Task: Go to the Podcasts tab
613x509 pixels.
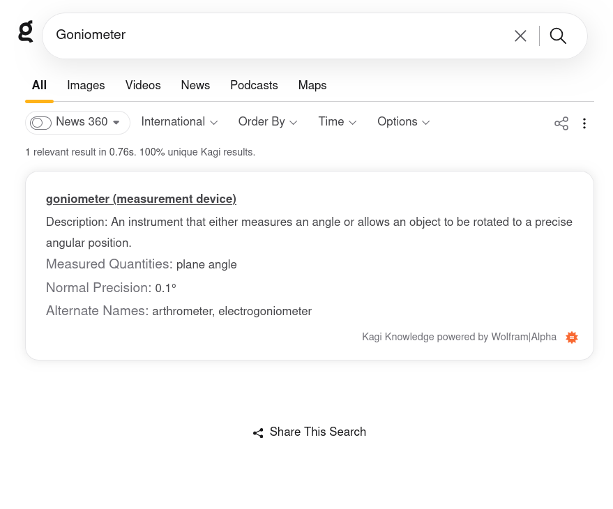Action: (254, 85)
